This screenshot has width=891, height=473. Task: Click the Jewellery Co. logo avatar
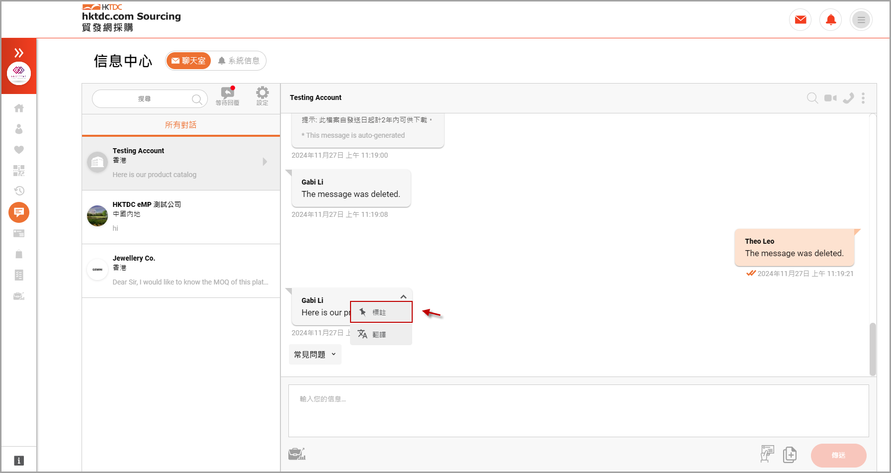coord(97,270)
